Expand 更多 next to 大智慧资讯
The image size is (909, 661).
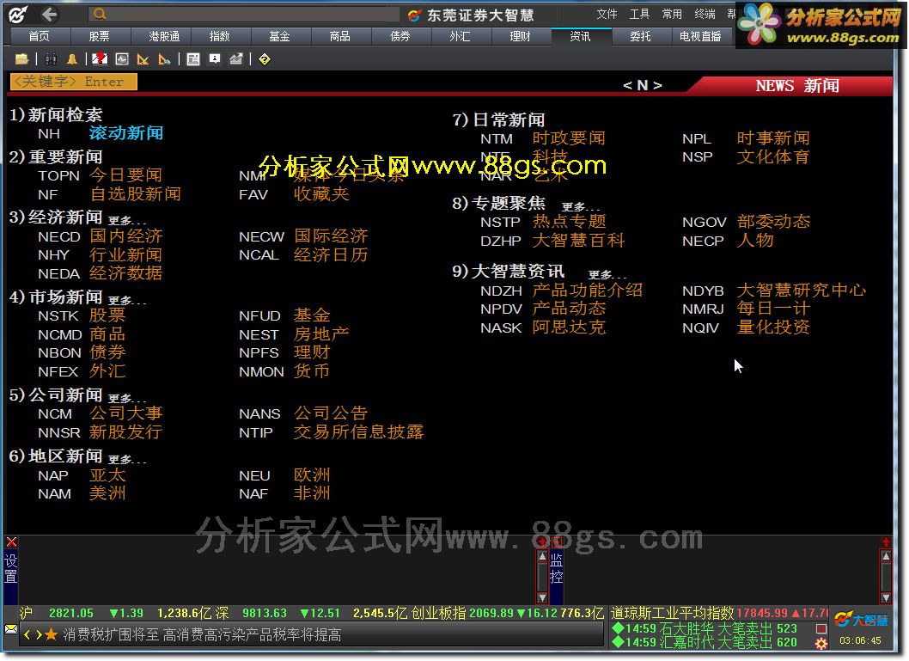[607, 275]
